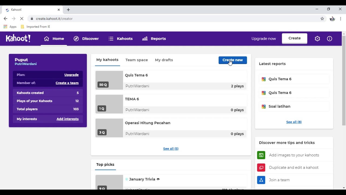Open the Reports navigation item
This screenshot has height=195, width=346.
click(x=154, y=38)
